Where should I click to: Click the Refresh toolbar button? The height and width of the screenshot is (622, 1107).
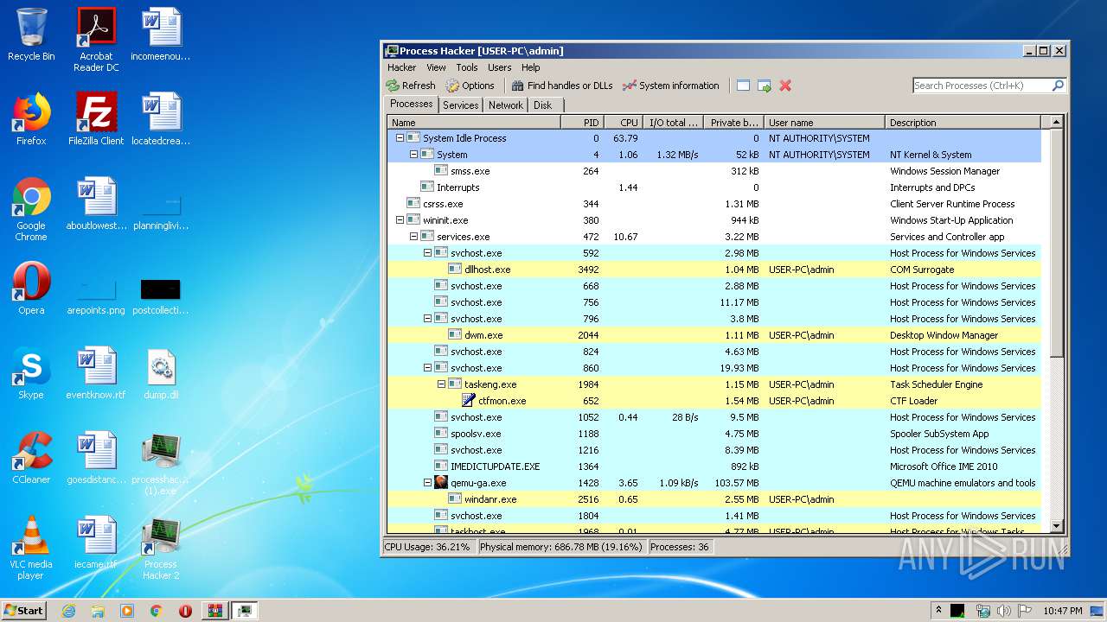pyautogui.click(x=411, y=86)
